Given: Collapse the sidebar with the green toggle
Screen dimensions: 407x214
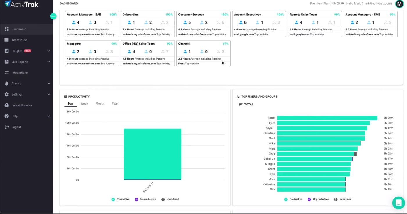Looking at the screenshot, I should [53, 16].
